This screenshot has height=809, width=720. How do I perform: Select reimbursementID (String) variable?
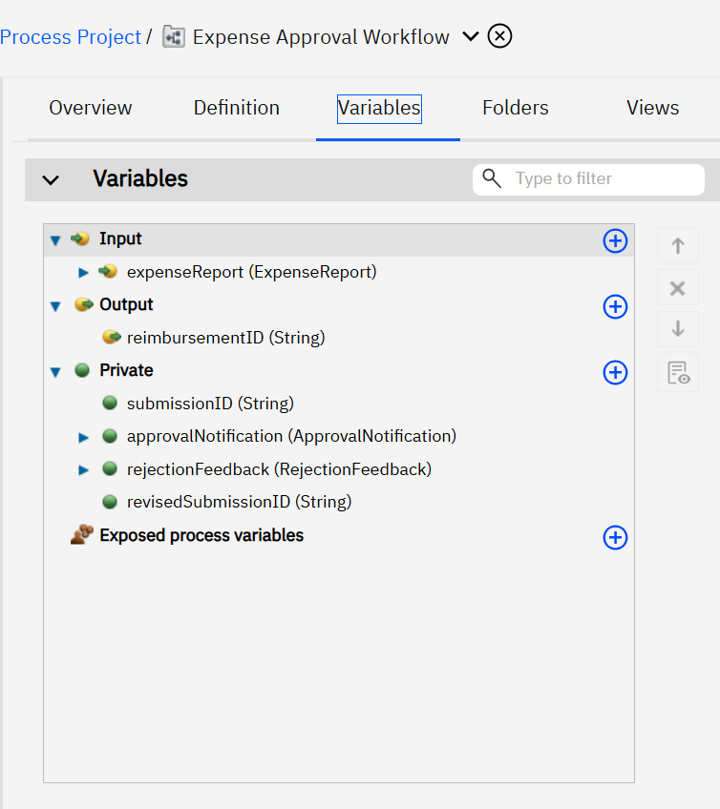(x=225, y=338)
